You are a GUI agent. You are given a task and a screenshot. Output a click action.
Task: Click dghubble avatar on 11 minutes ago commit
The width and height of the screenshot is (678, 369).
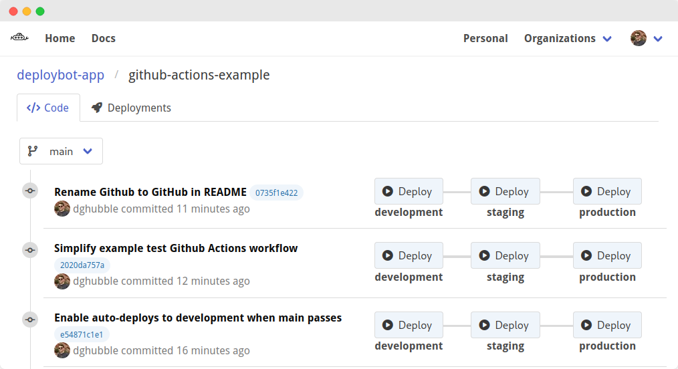(62, 209)
